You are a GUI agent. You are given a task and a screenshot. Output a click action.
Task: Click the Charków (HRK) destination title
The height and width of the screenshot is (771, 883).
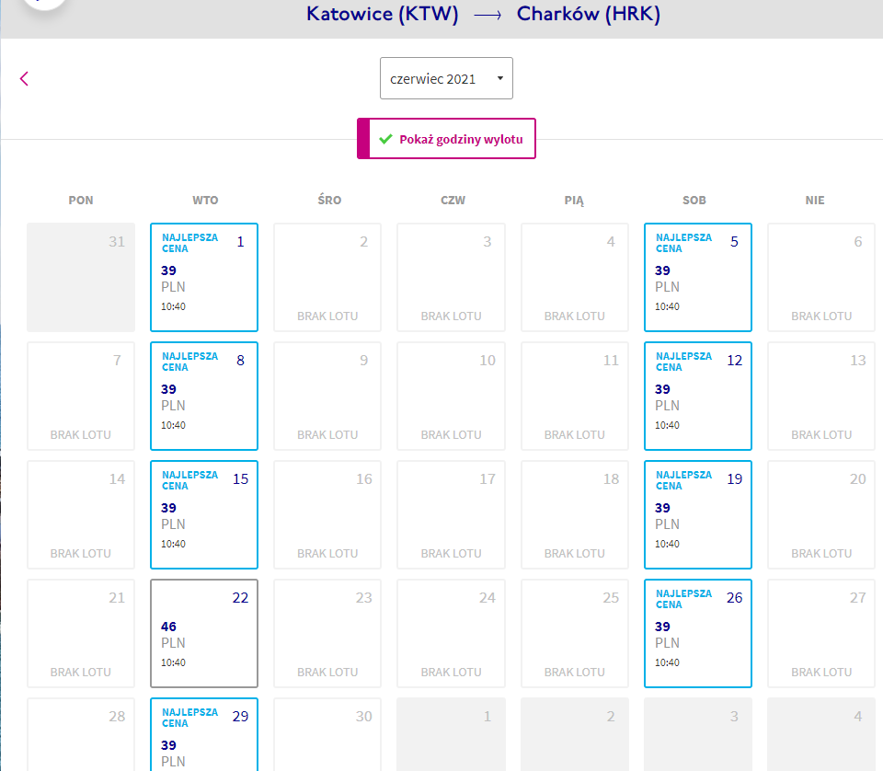tap(589, 14)
